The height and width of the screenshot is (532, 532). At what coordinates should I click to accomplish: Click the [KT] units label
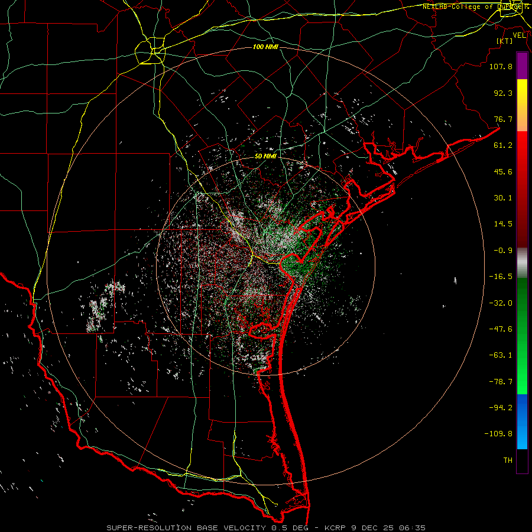click(505, 41)
